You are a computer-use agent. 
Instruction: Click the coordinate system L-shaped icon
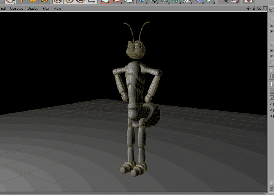(92, 2)
